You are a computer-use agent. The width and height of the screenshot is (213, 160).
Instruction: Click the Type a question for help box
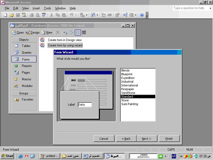[191, 8]
